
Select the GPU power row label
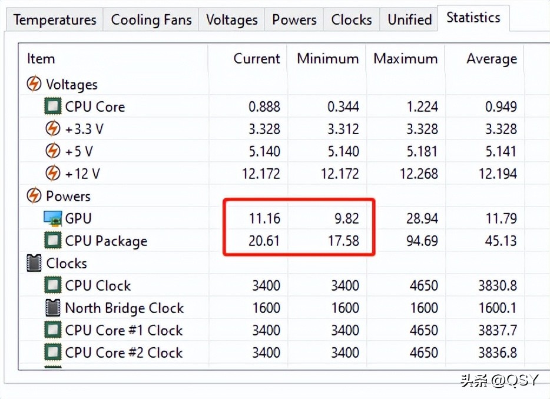click(x=78, y=218)
